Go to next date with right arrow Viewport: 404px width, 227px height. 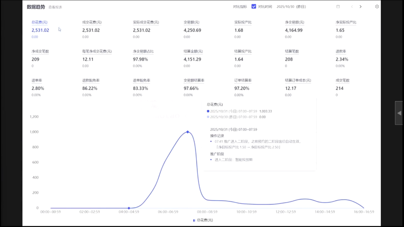tap(360, 7)
